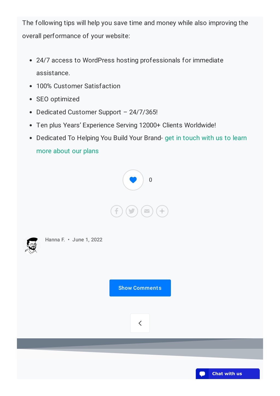
Task: Click more about our plans link
Action: [68, 151]
